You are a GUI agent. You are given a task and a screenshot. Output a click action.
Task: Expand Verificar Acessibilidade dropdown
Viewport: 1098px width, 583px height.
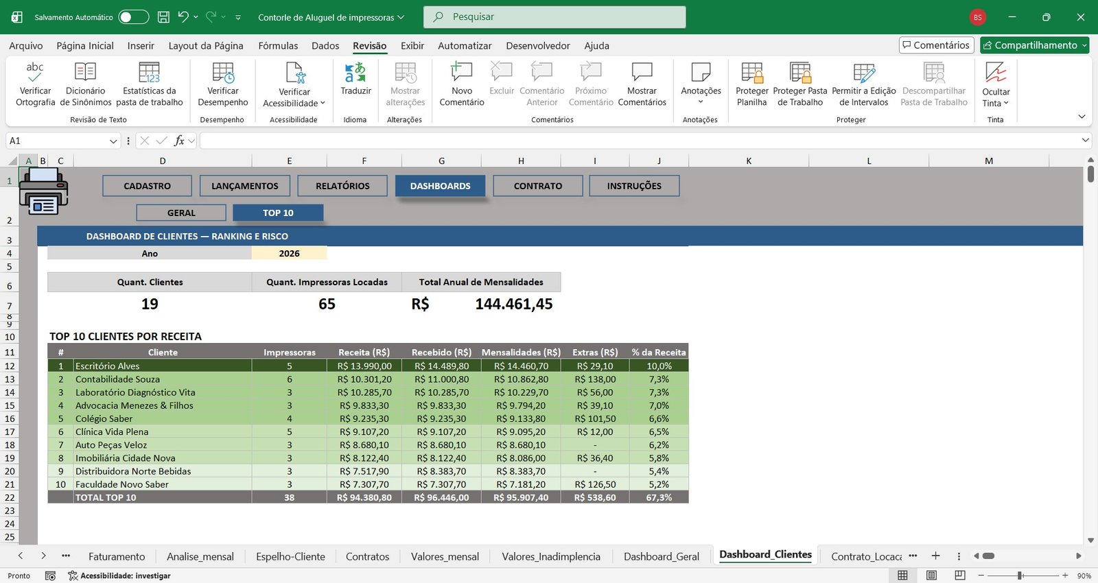pyautogui.click(x=323, y=104)
